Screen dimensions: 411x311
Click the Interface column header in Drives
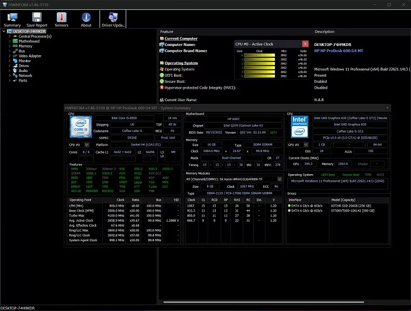click(x=307, y=200)
